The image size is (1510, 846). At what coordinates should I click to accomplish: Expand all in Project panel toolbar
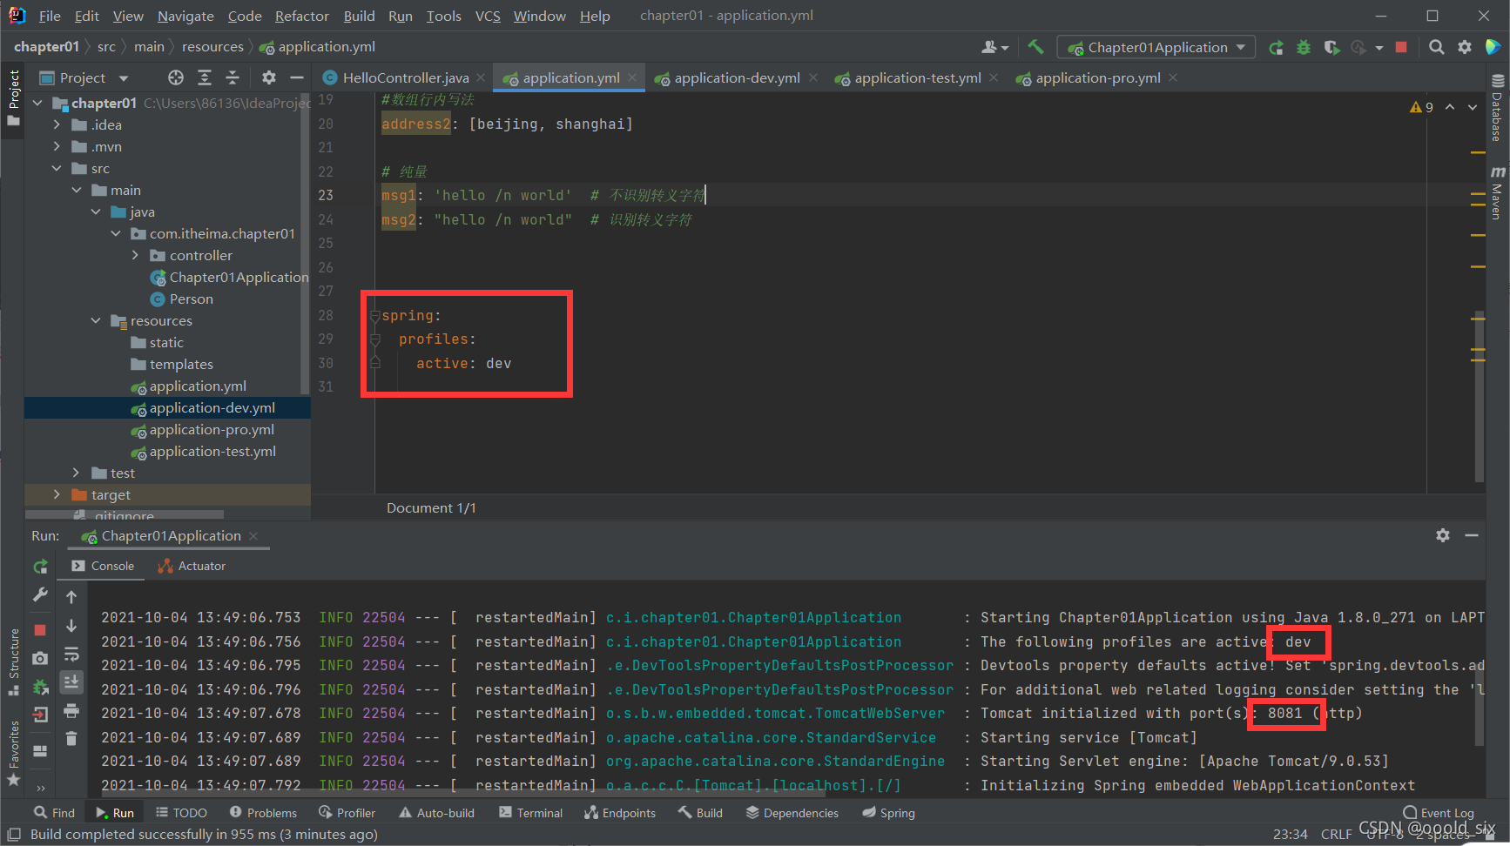[x=205, y=77]
